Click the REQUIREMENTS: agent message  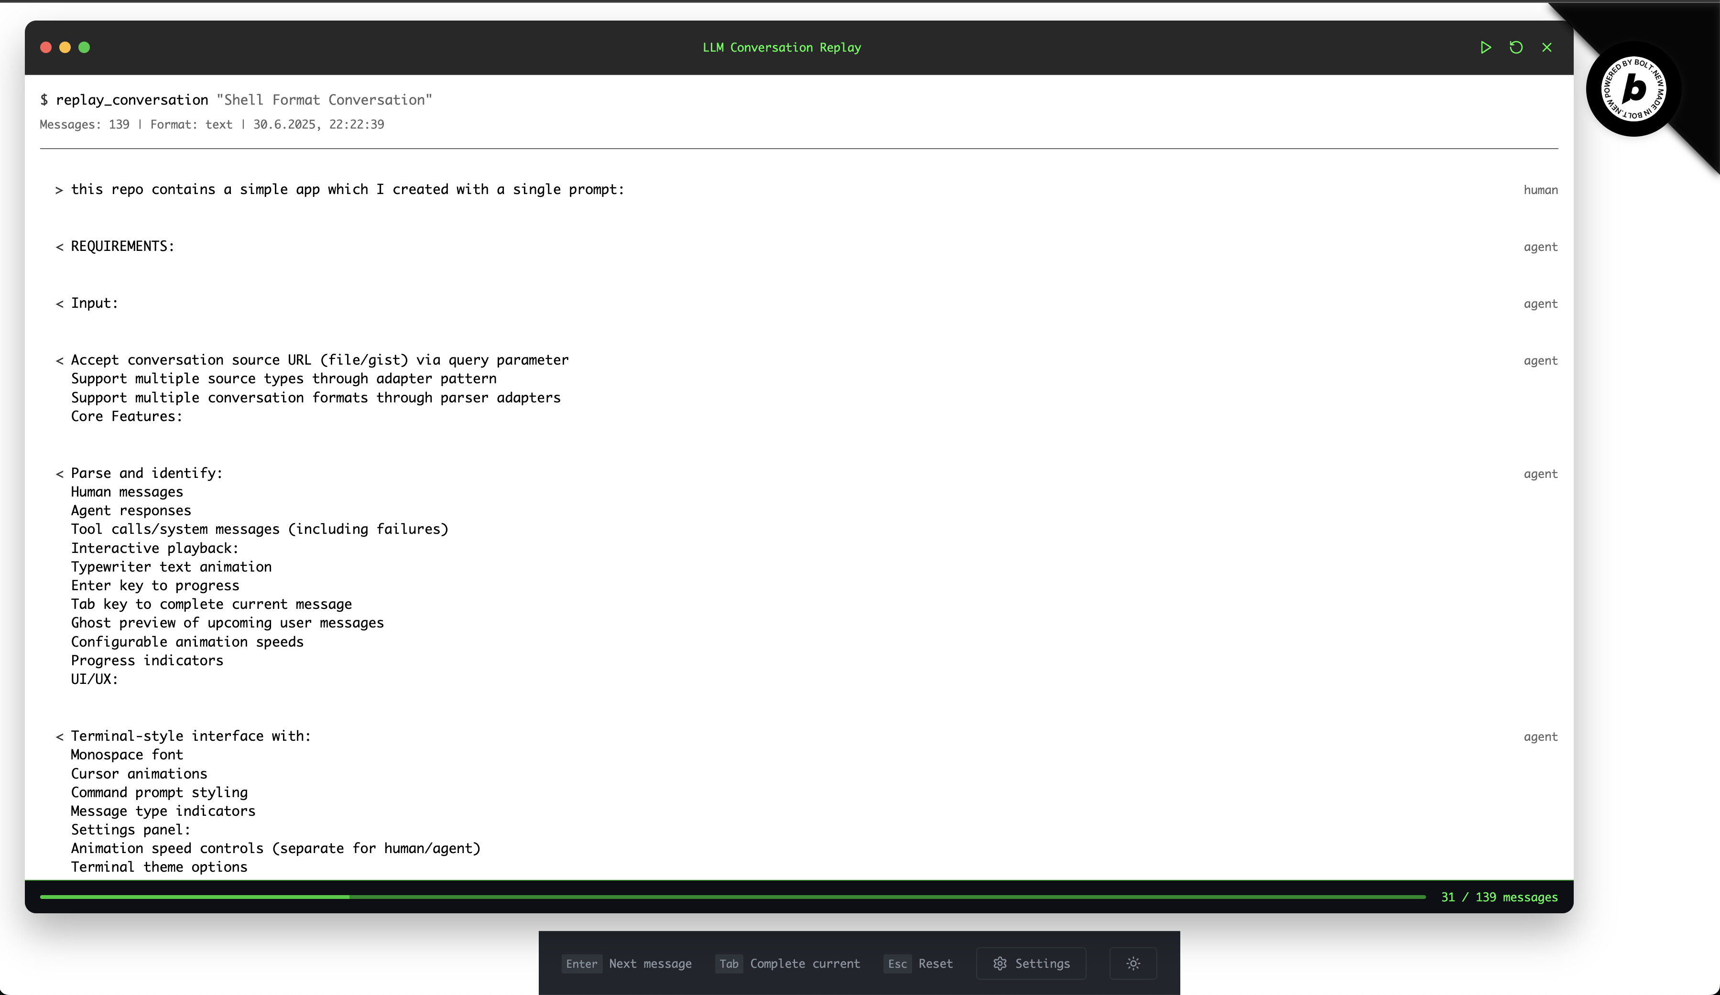click(x=123, y=247)
